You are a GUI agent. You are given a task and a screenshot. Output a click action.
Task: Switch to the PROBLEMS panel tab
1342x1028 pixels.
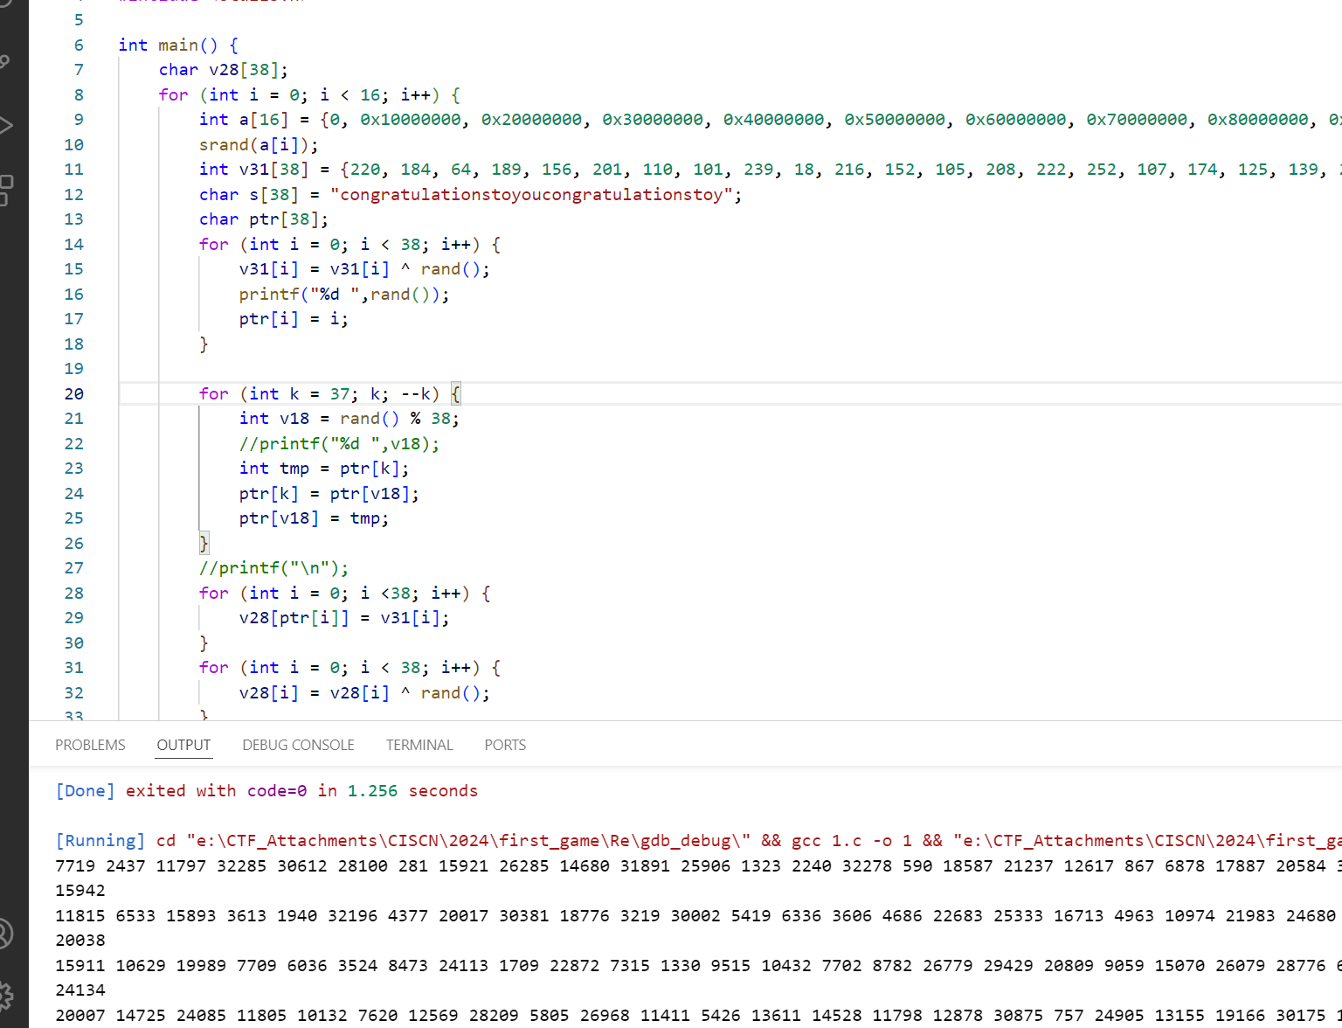coord(90,745)
